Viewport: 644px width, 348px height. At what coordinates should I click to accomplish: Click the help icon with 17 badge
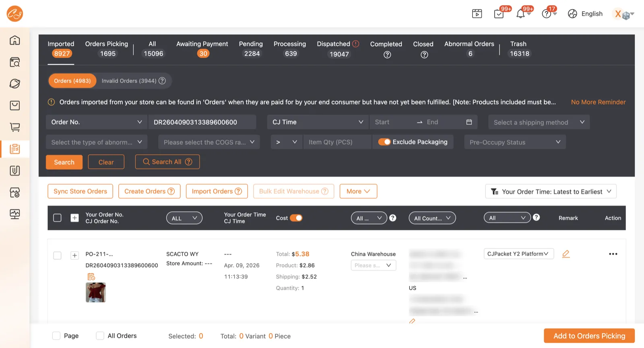[x=546, y=14]
